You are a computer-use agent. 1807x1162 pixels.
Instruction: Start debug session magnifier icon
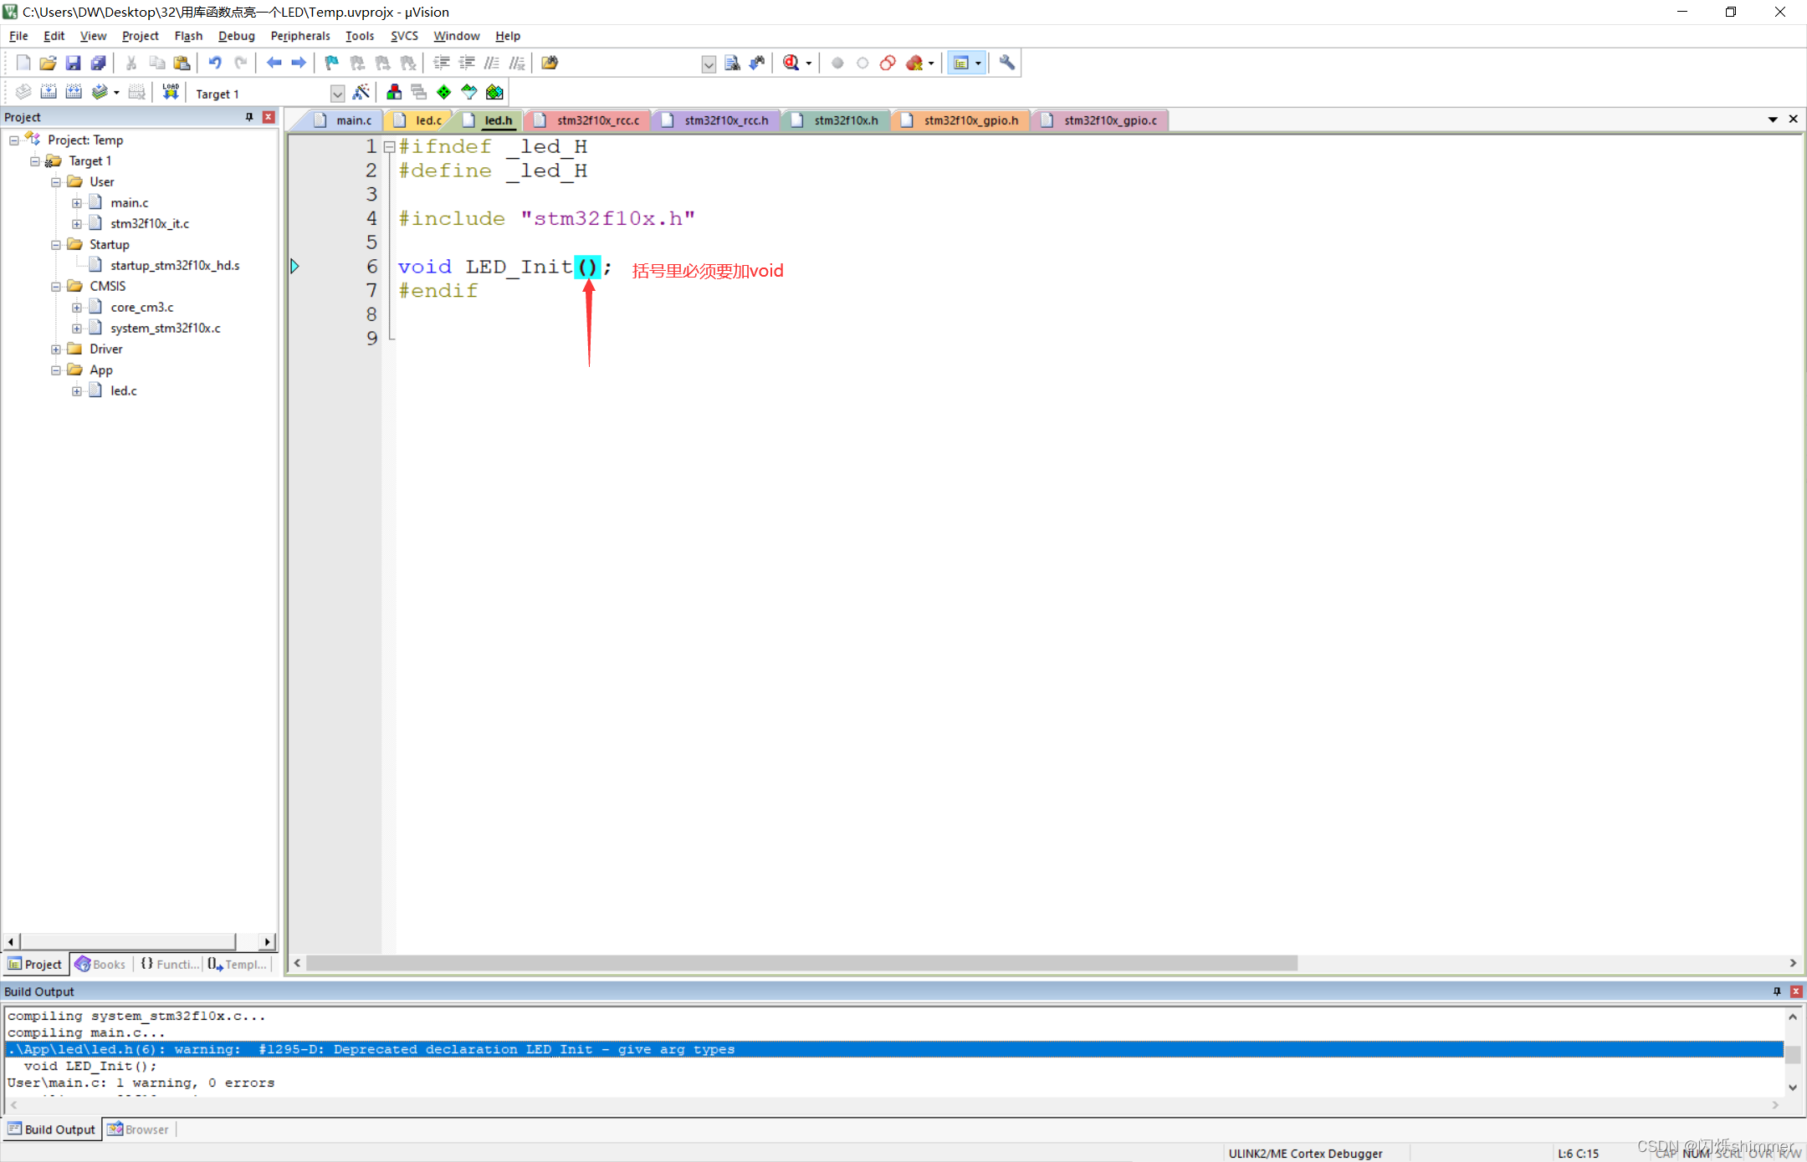791,63
